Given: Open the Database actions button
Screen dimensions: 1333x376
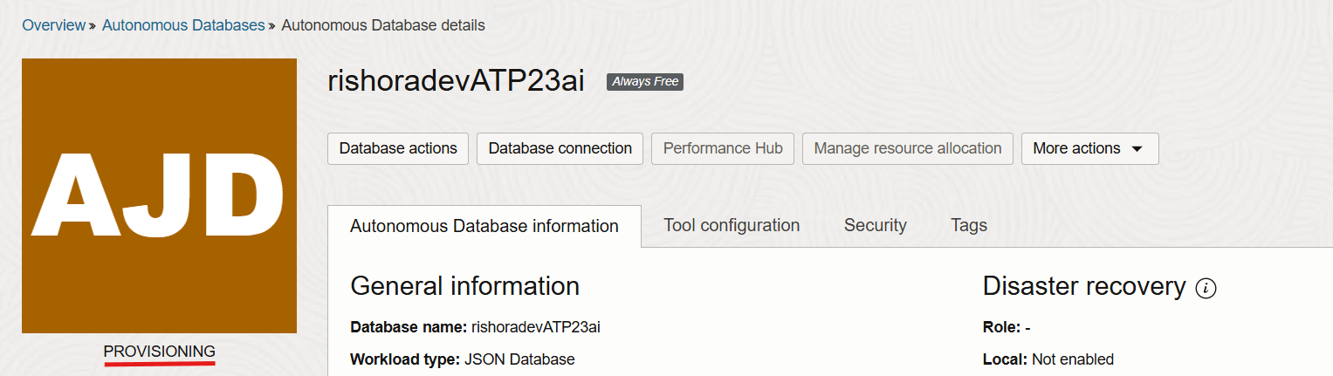Looking at the screenshot, I should coord(398,148).
